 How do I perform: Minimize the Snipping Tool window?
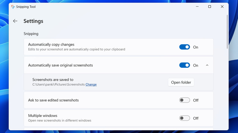[197, 7]
